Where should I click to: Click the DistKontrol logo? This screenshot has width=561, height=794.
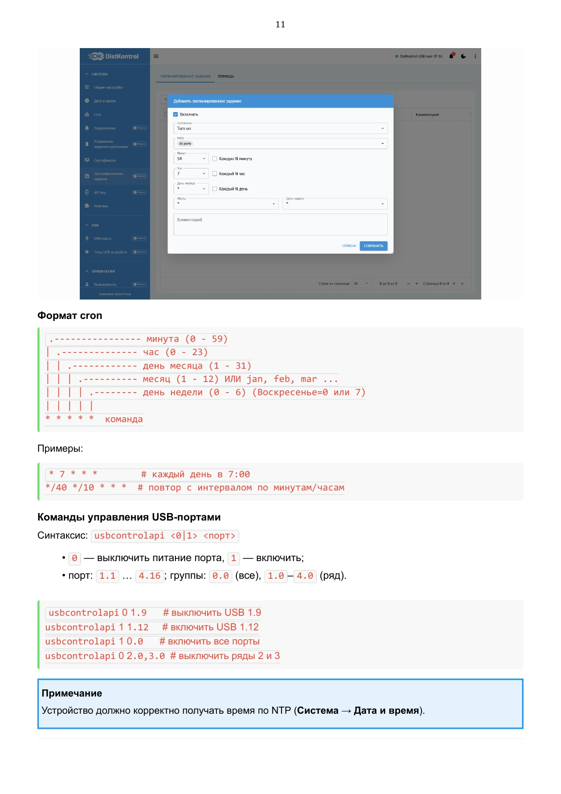coord(114,56)
